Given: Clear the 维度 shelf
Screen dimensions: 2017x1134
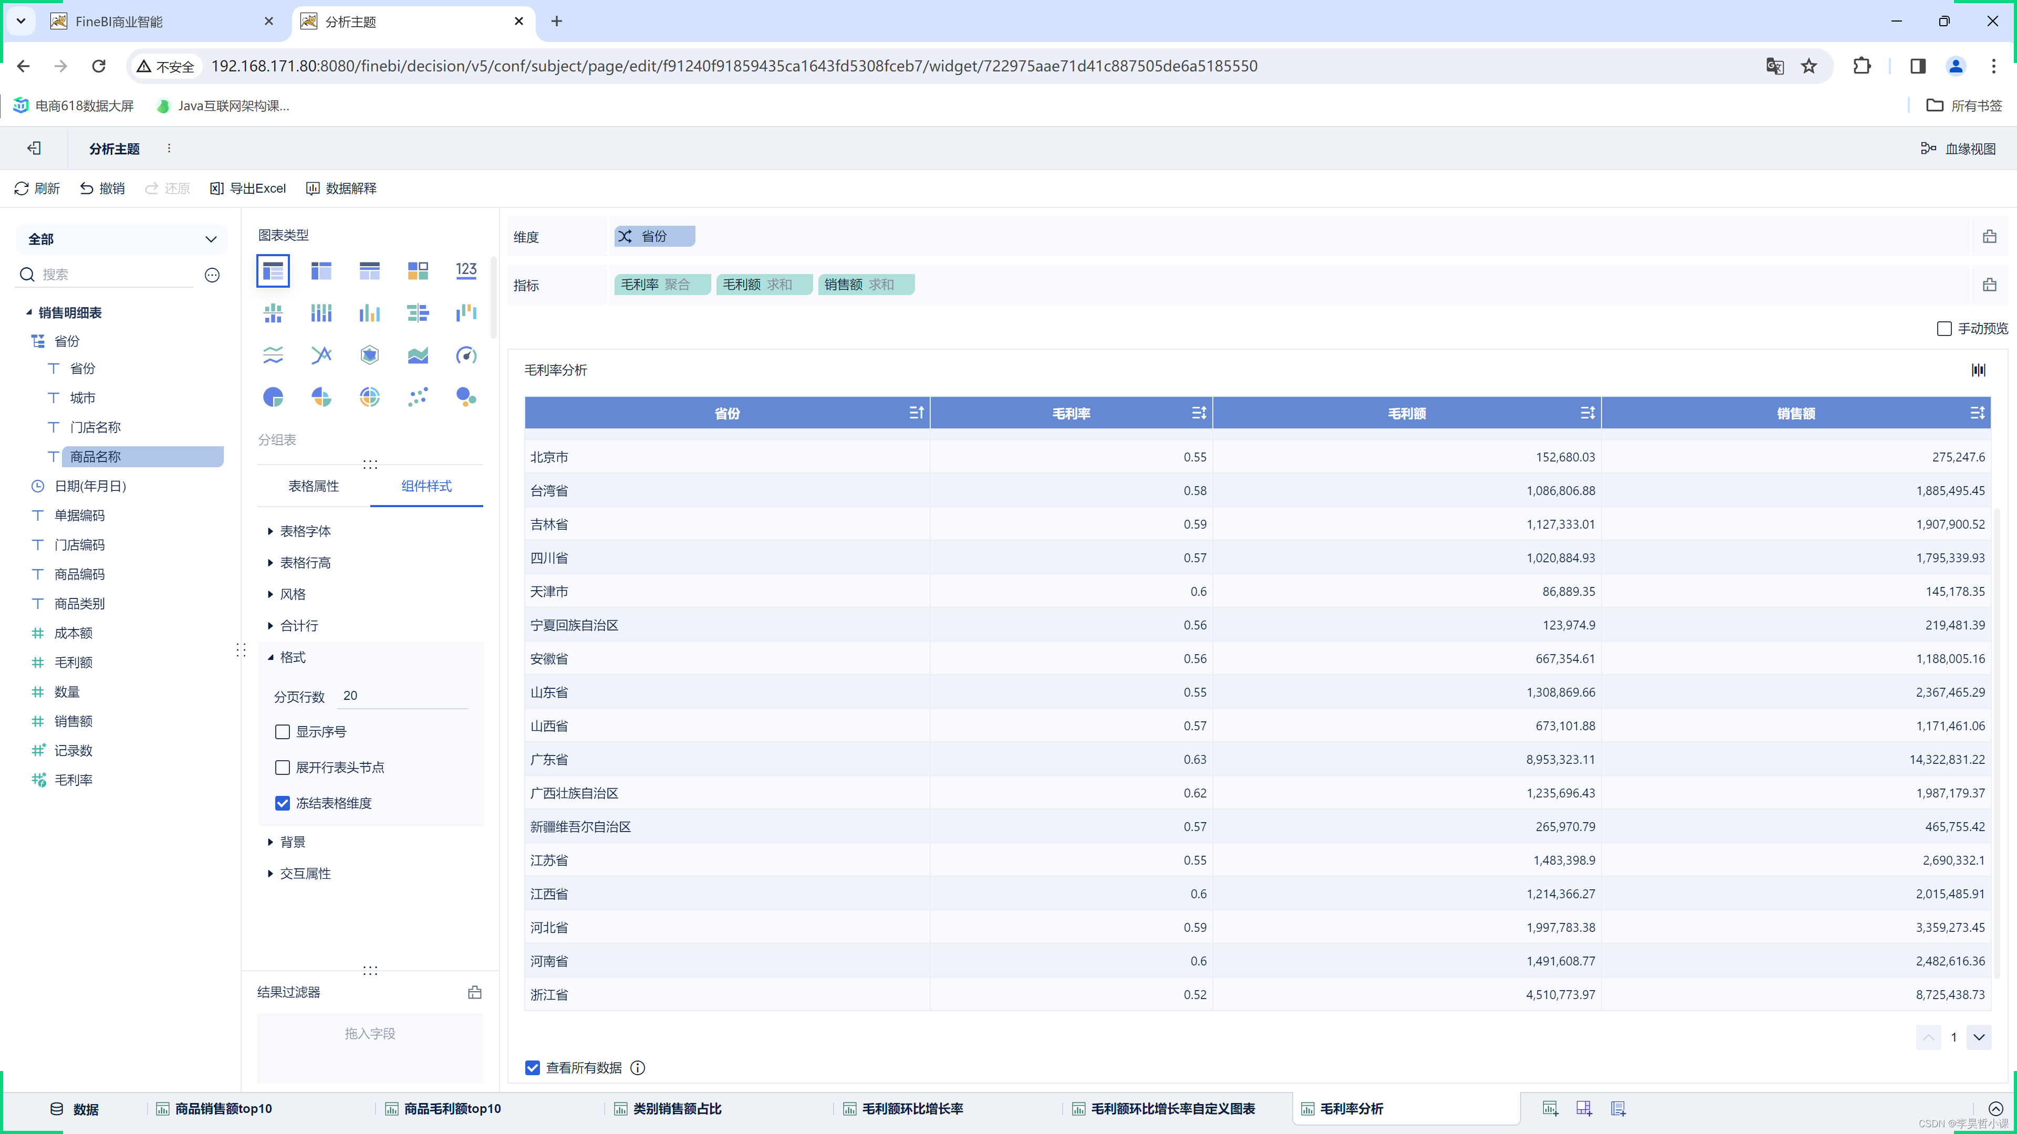Looking at the screenshot, I should [x=1990, y=236].
